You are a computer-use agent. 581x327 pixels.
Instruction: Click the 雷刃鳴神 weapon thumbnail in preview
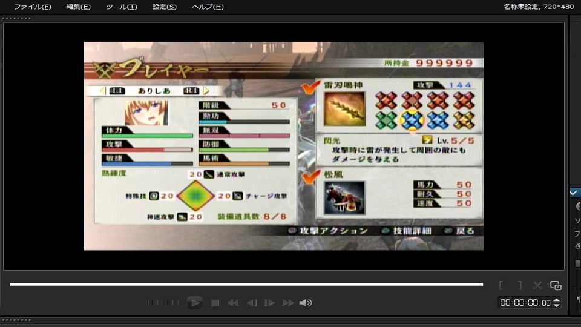[344, 109]
